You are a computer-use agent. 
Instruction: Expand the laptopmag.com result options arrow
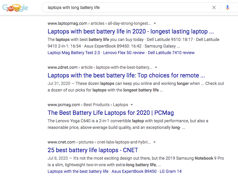coord(155,24)
